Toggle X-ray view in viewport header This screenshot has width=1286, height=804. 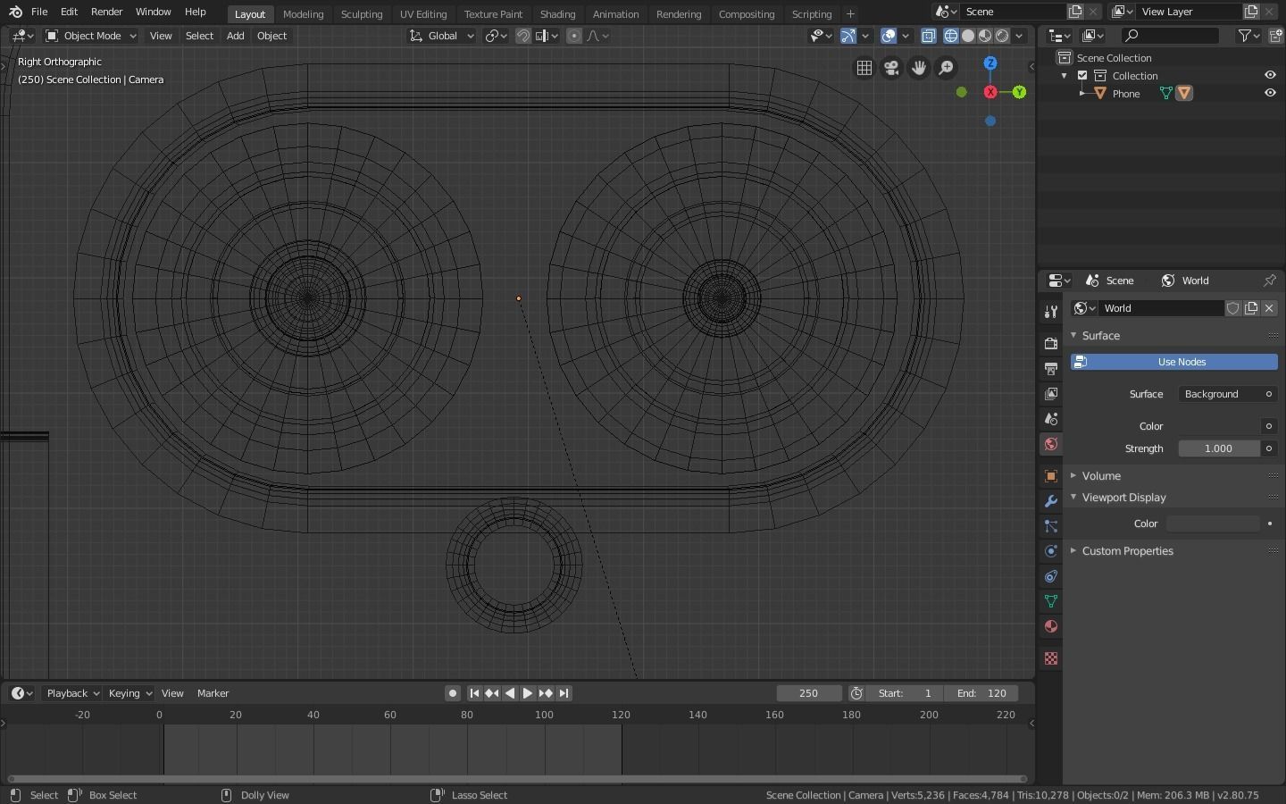coord(929,36)
